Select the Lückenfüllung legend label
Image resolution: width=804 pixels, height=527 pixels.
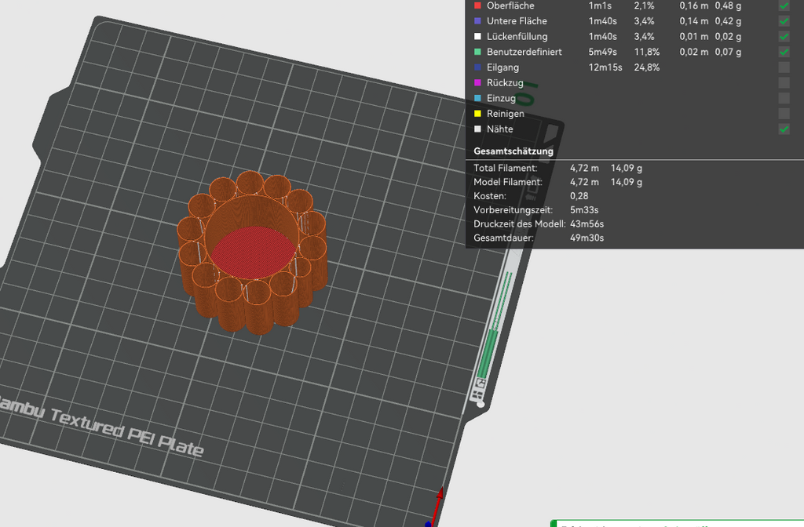point(517,36)
